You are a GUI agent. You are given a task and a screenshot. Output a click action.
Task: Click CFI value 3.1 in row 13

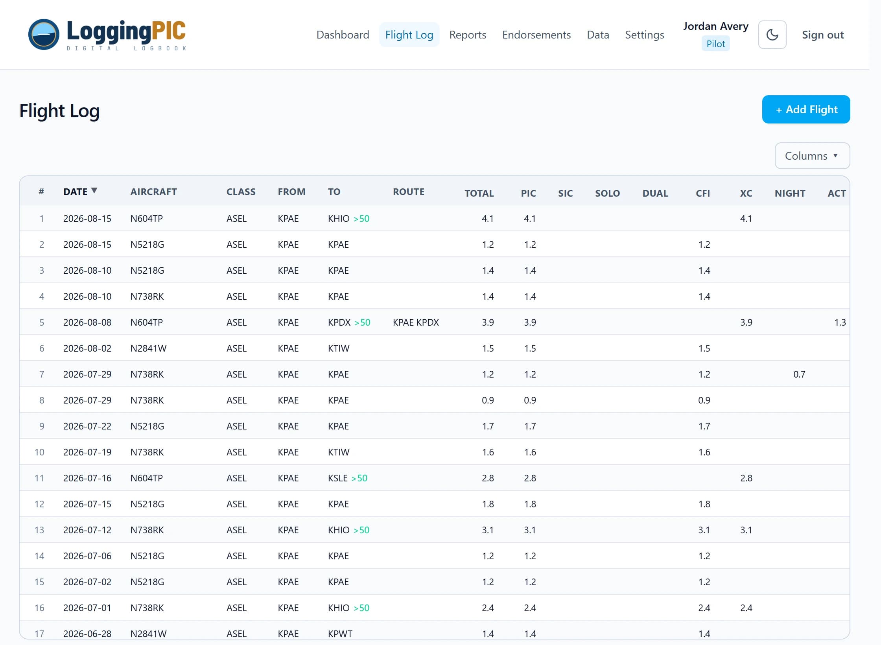click(x=704, y=530)
